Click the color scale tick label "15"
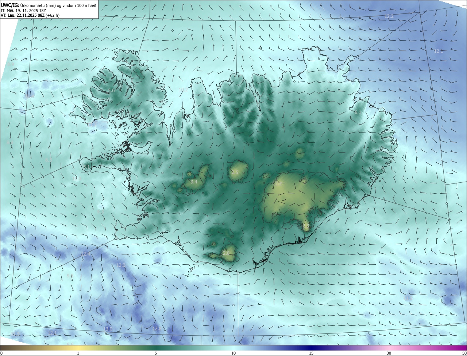 coord(311,353)
